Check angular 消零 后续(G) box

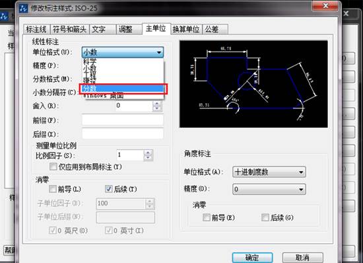(x=265, y=217)
